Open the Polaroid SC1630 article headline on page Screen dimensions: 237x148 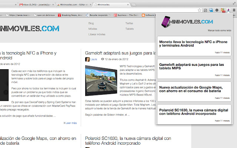pos(128,141)
